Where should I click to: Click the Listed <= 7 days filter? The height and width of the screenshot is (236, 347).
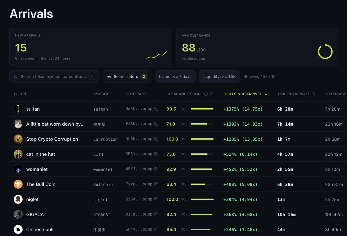[x=175, y=76]
